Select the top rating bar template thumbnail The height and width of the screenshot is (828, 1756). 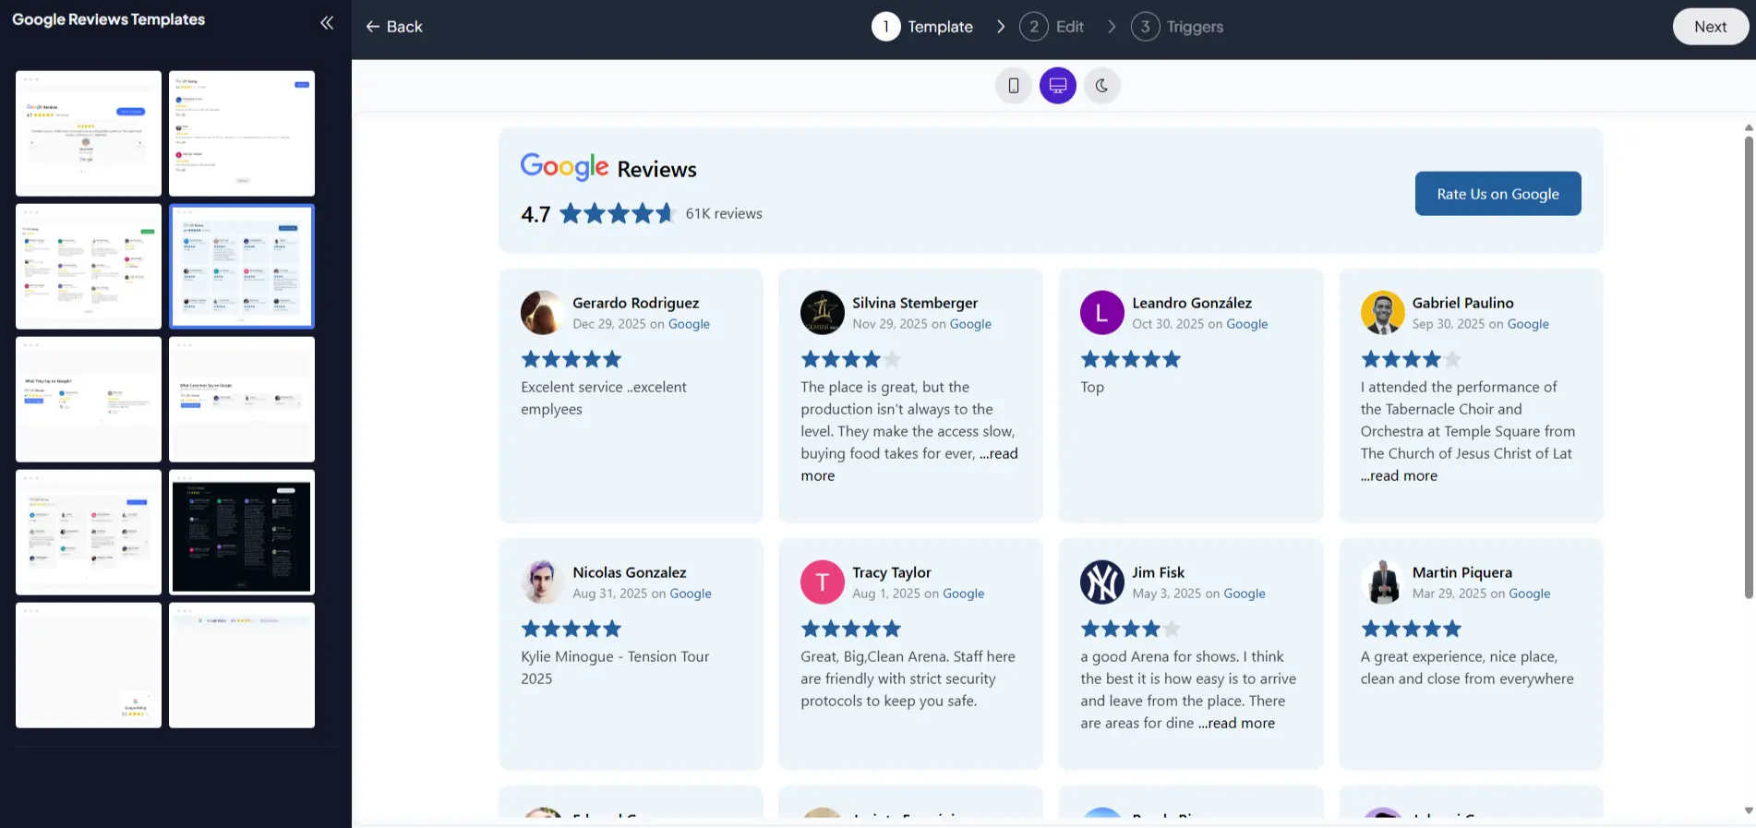pos(242,666)
